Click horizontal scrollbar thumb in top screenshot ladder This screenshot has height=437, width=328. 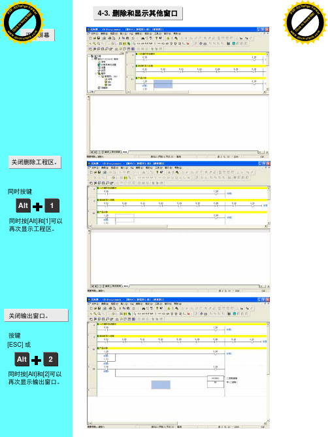(x=159, y=92)
